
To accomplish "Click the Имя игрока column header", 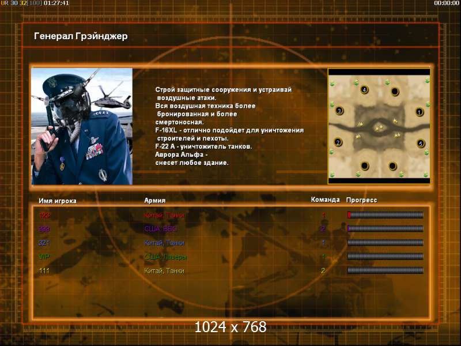I will pos(58,201).
